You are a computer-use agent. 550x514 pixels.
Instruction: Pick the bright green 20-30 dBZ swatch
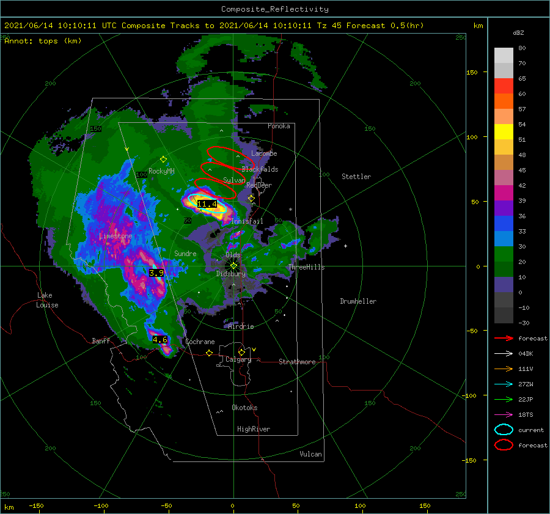pyautogui.click(x=504, y=254)
